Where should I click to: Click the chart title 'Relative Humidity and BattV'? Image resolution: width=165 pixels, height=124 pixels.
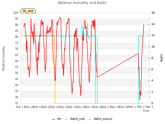click(82, 3)
